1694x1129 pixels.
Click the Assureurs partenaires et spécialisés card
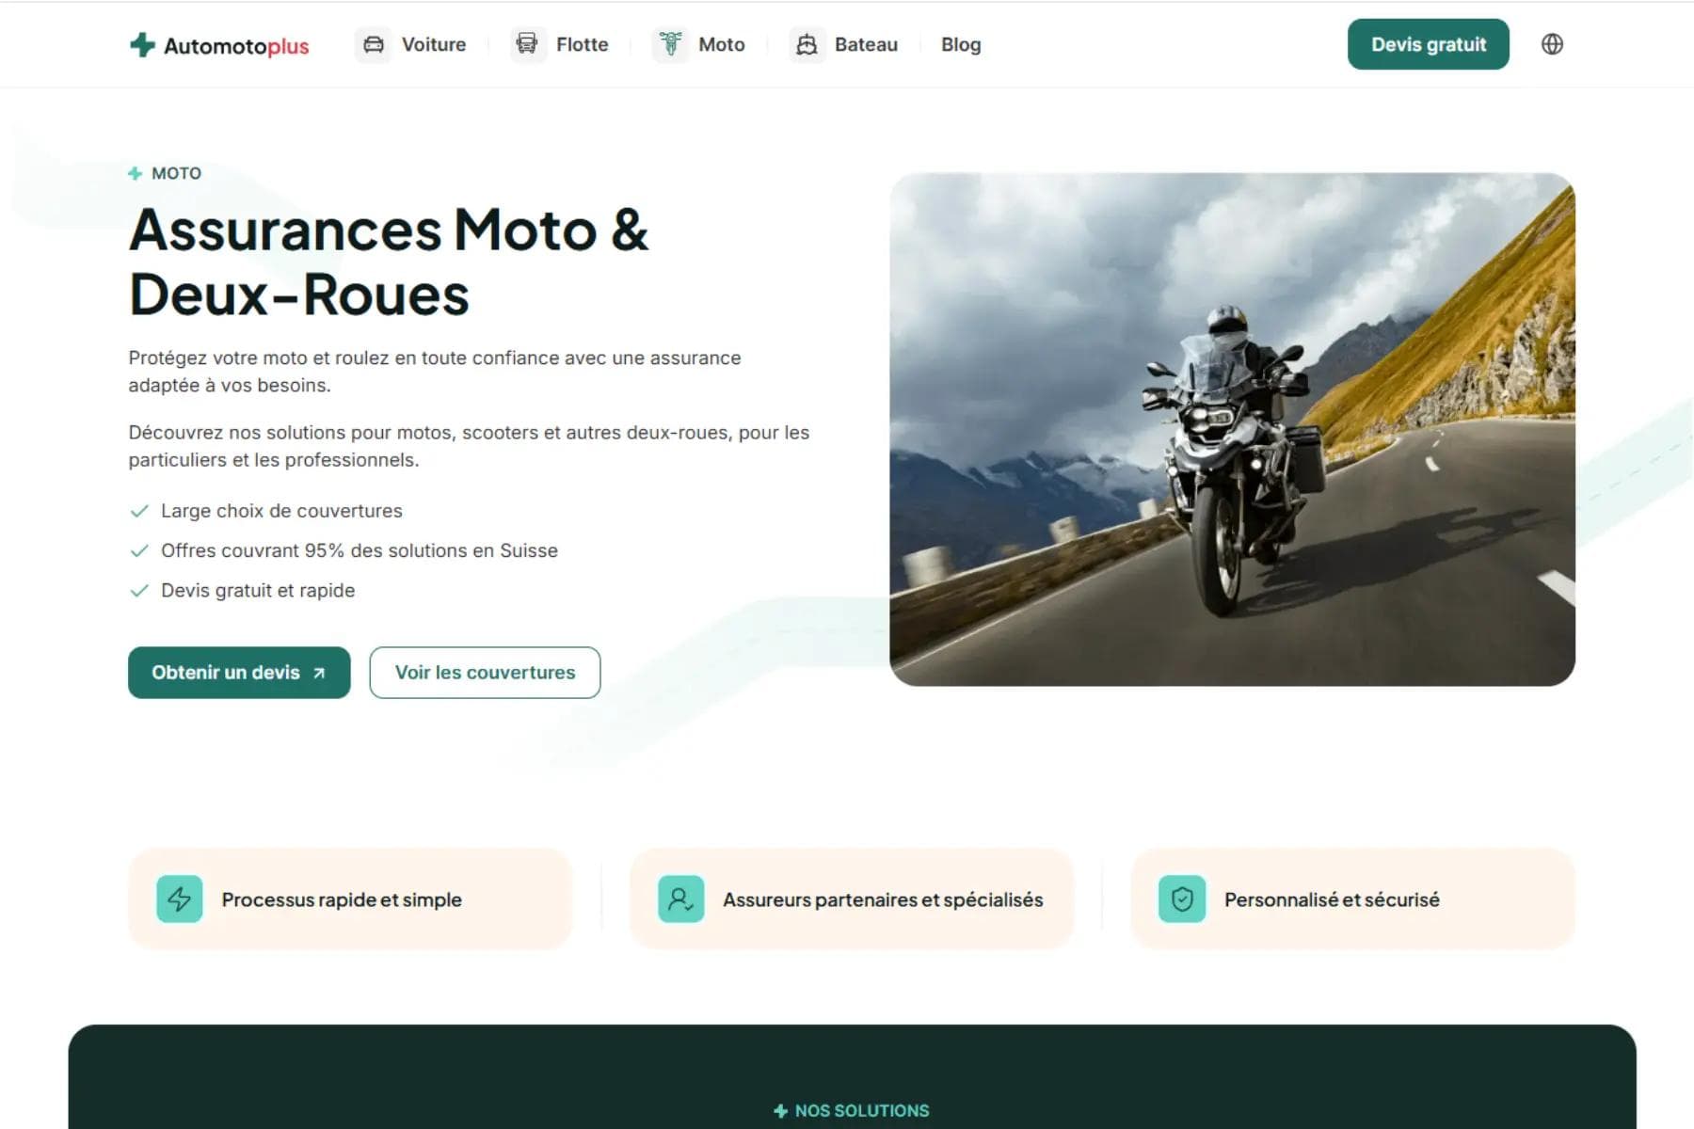(x=852, y=899)
